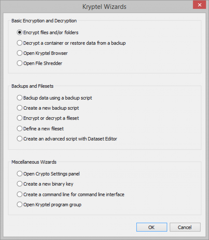This screenshot has height=240, width=209.
Task: Select Encrypt or decrypt a fileset
Action: (20, 118)
